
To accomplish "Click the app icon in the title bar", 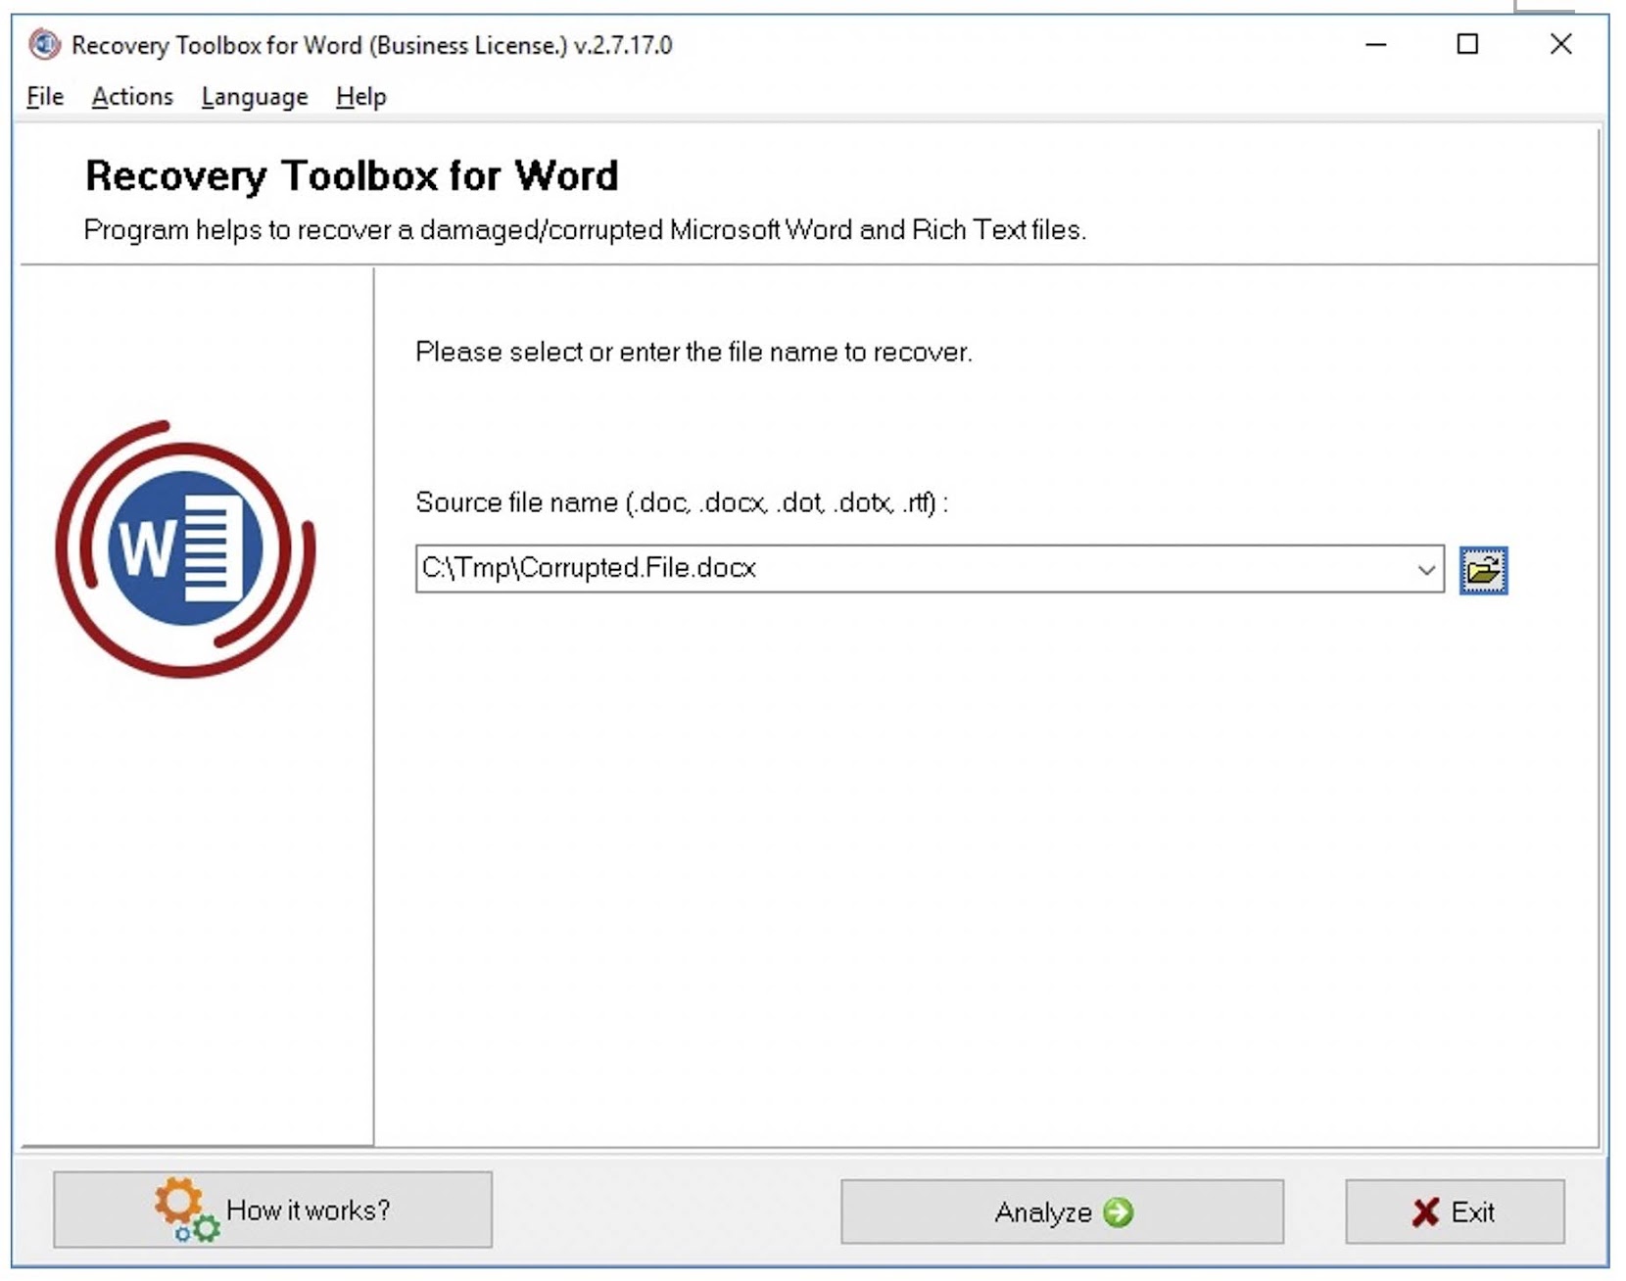I will [x=44, y=44].
